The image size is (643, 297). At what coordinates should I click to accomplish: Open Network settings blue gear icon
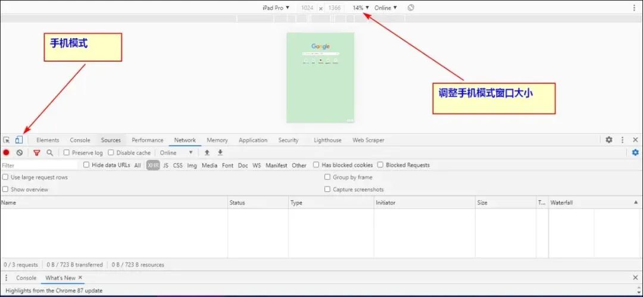pos(635,153)
